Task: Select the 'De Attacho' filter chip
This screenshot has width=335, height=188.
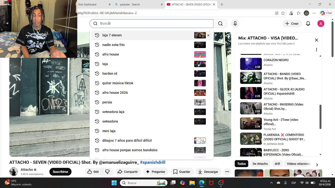Action: (x=260, y=164)
